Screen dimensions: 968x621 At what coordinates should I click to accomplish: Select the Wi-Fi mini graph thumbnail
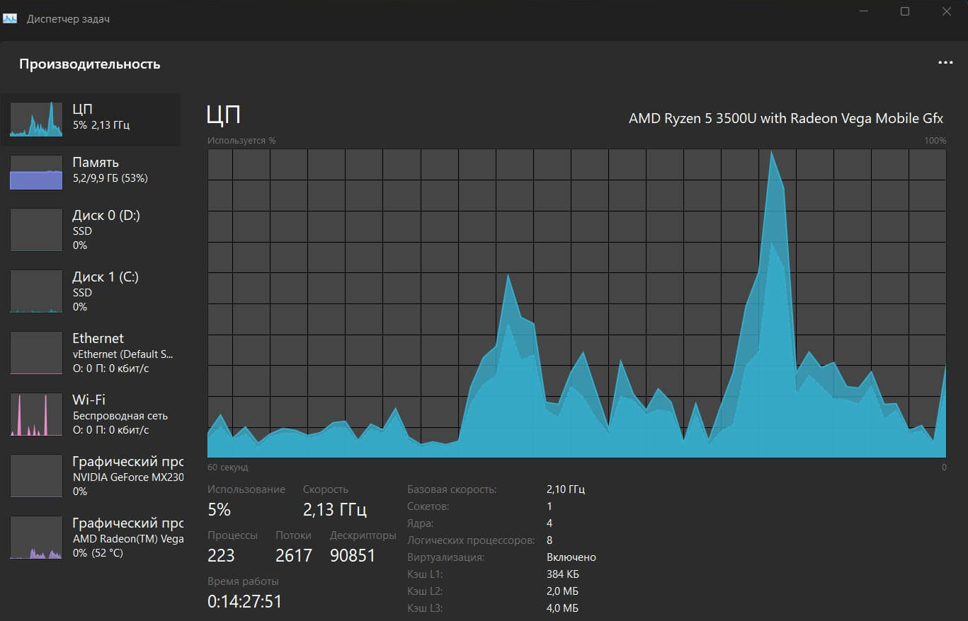36,414
